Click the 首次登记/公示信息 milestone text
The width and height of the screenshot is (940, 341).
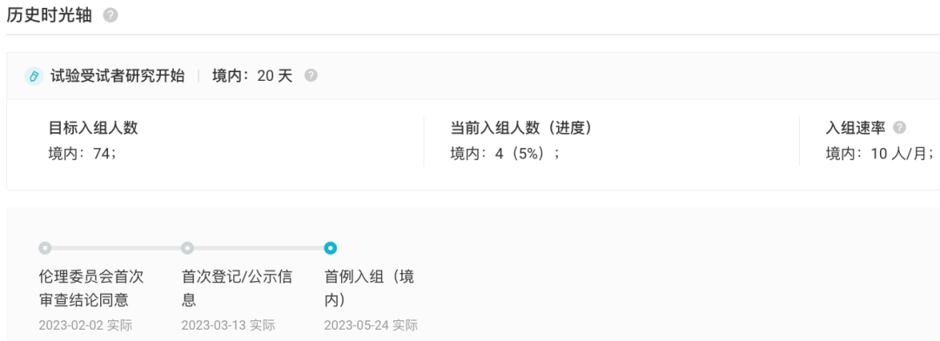(238, 288)
